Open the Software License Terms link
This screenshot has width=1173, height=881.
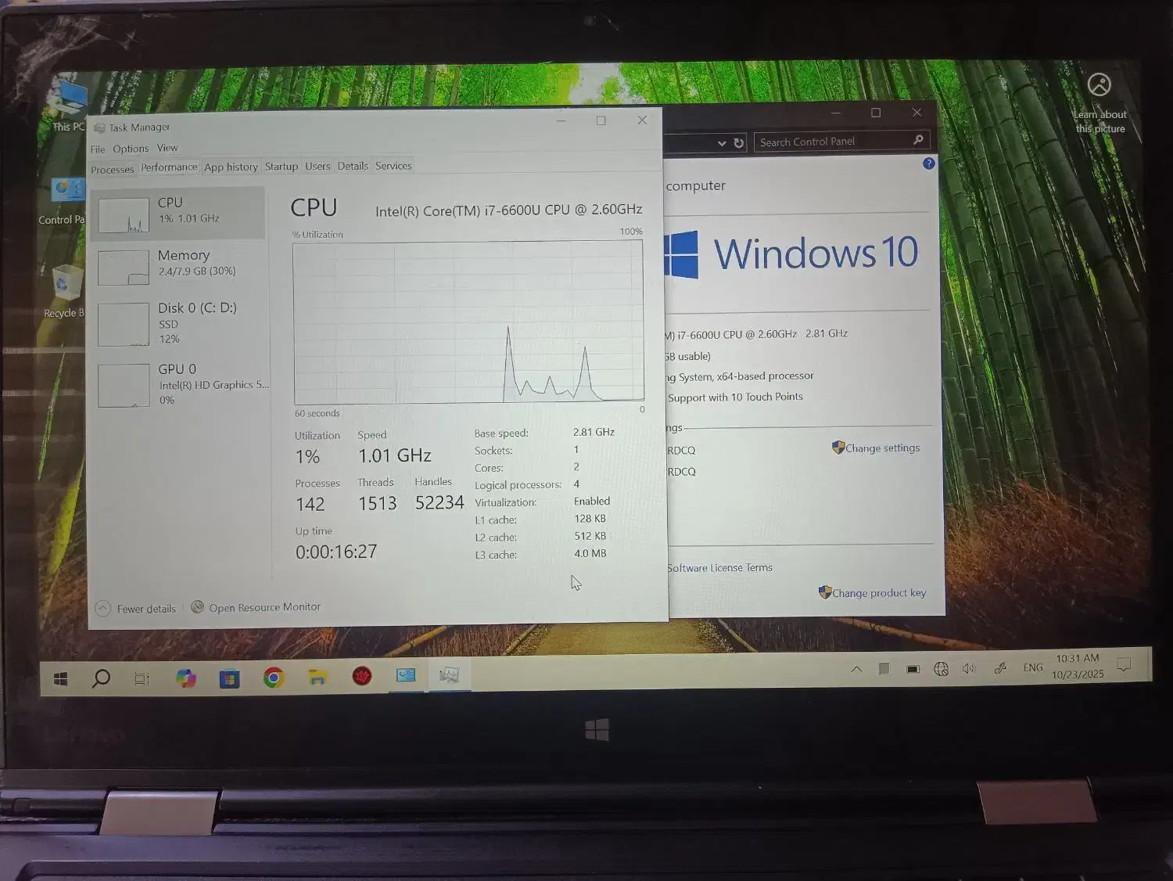click(x=719, y=568)
